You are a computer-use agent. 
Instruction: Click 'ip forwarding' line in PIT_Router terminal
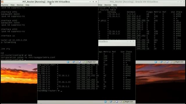[8, 42]
